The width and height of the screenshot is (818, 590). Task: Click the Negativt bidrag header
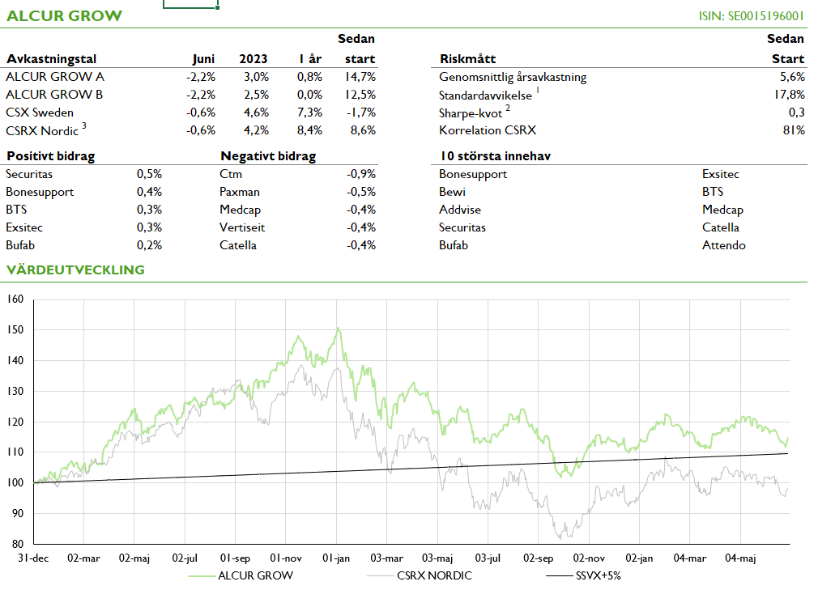268,156
